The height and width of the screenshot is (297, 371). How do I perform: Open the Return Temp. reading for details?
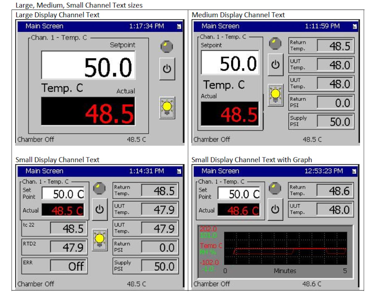(x=321, y=45)
